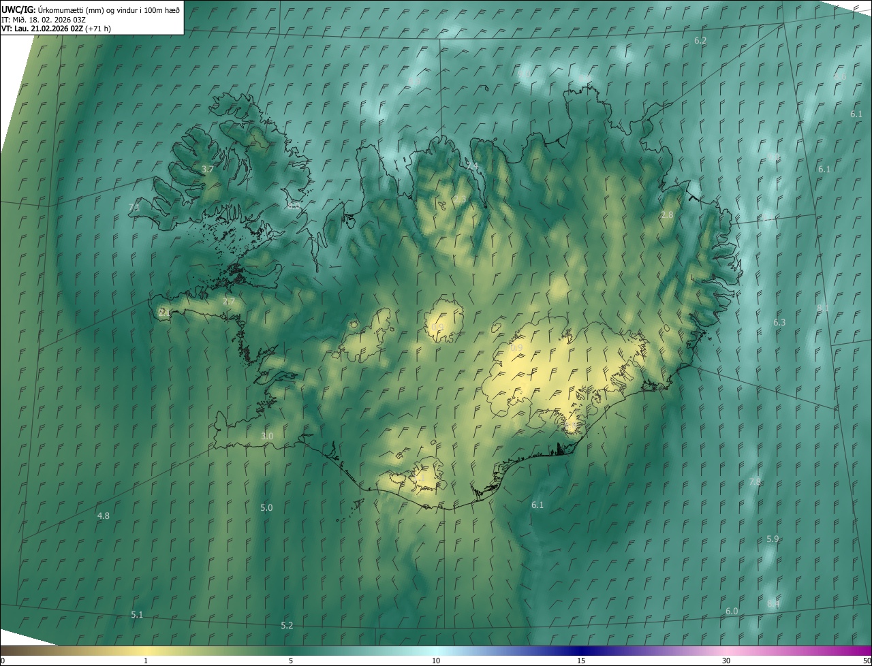This screenshot has height=666, width=872.
Task: Click the '5.0' value label
Action: coord(266,507)
